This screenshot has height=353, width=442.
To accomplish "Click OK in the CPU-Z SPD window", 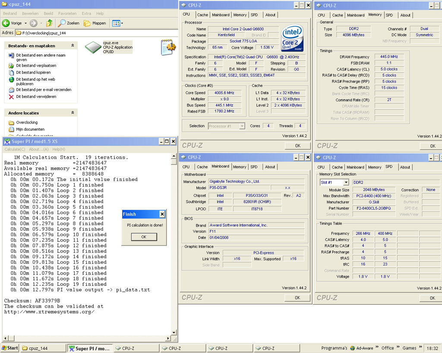I will pos(433,298).
